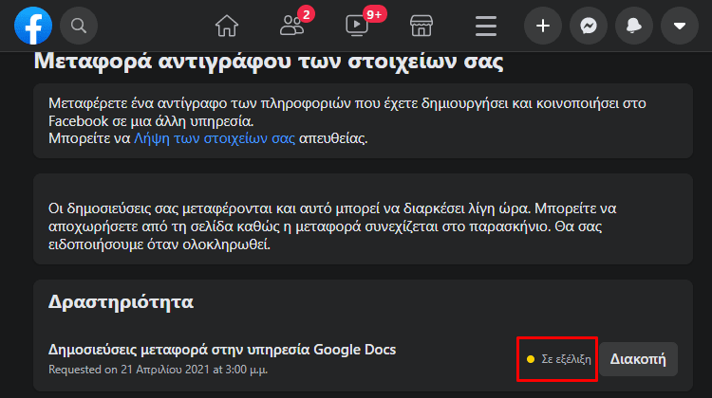
Task: Click the Διακοπή button
Action: (x=638, y=359)
